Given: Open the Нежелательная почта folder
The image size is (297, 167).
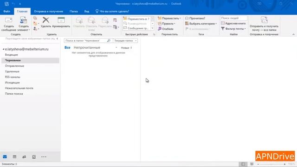Looking at the screenshot, I should tap(19, 88).
